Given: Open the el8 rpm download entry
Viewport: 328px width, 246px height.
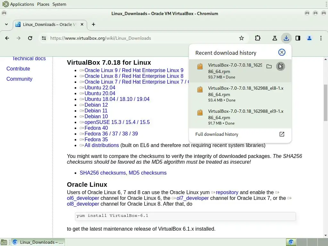Looking at the screenshot, I should [x=240, y=94].
